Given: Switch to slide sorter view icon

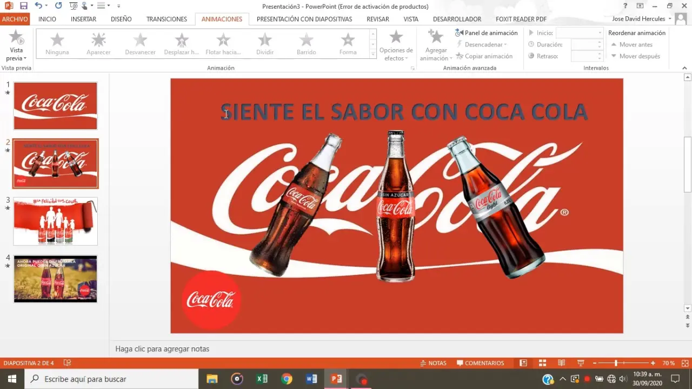Looking at the screenshot, I should click(x=542, y=363).
